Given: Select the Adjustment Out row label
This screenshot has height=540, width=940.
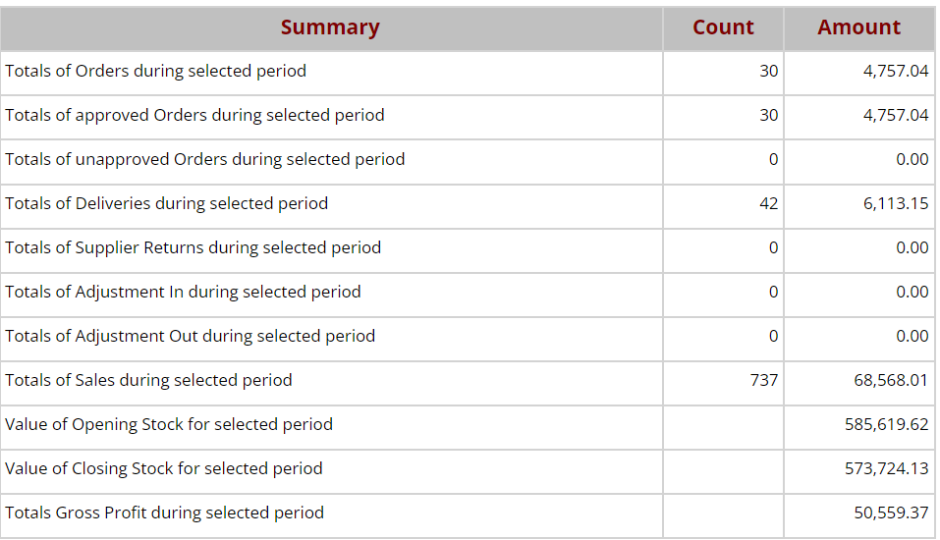Looking at the screenshot, I should 190,336.
